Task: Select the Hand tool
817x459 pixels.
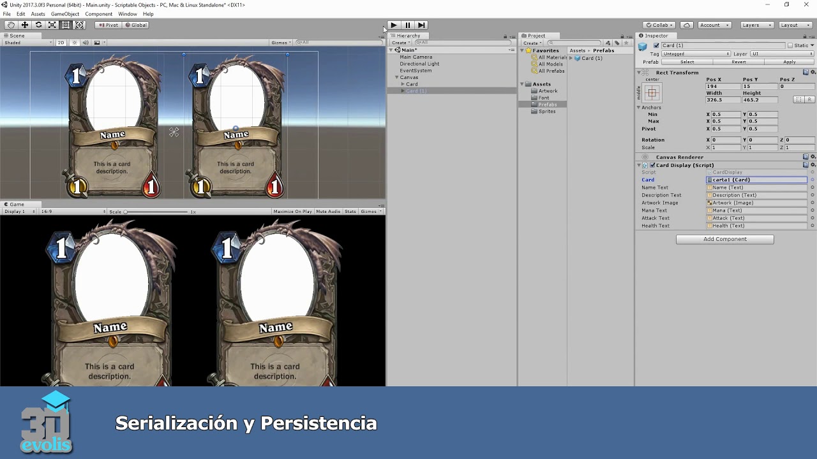Action: click(11, 25)
